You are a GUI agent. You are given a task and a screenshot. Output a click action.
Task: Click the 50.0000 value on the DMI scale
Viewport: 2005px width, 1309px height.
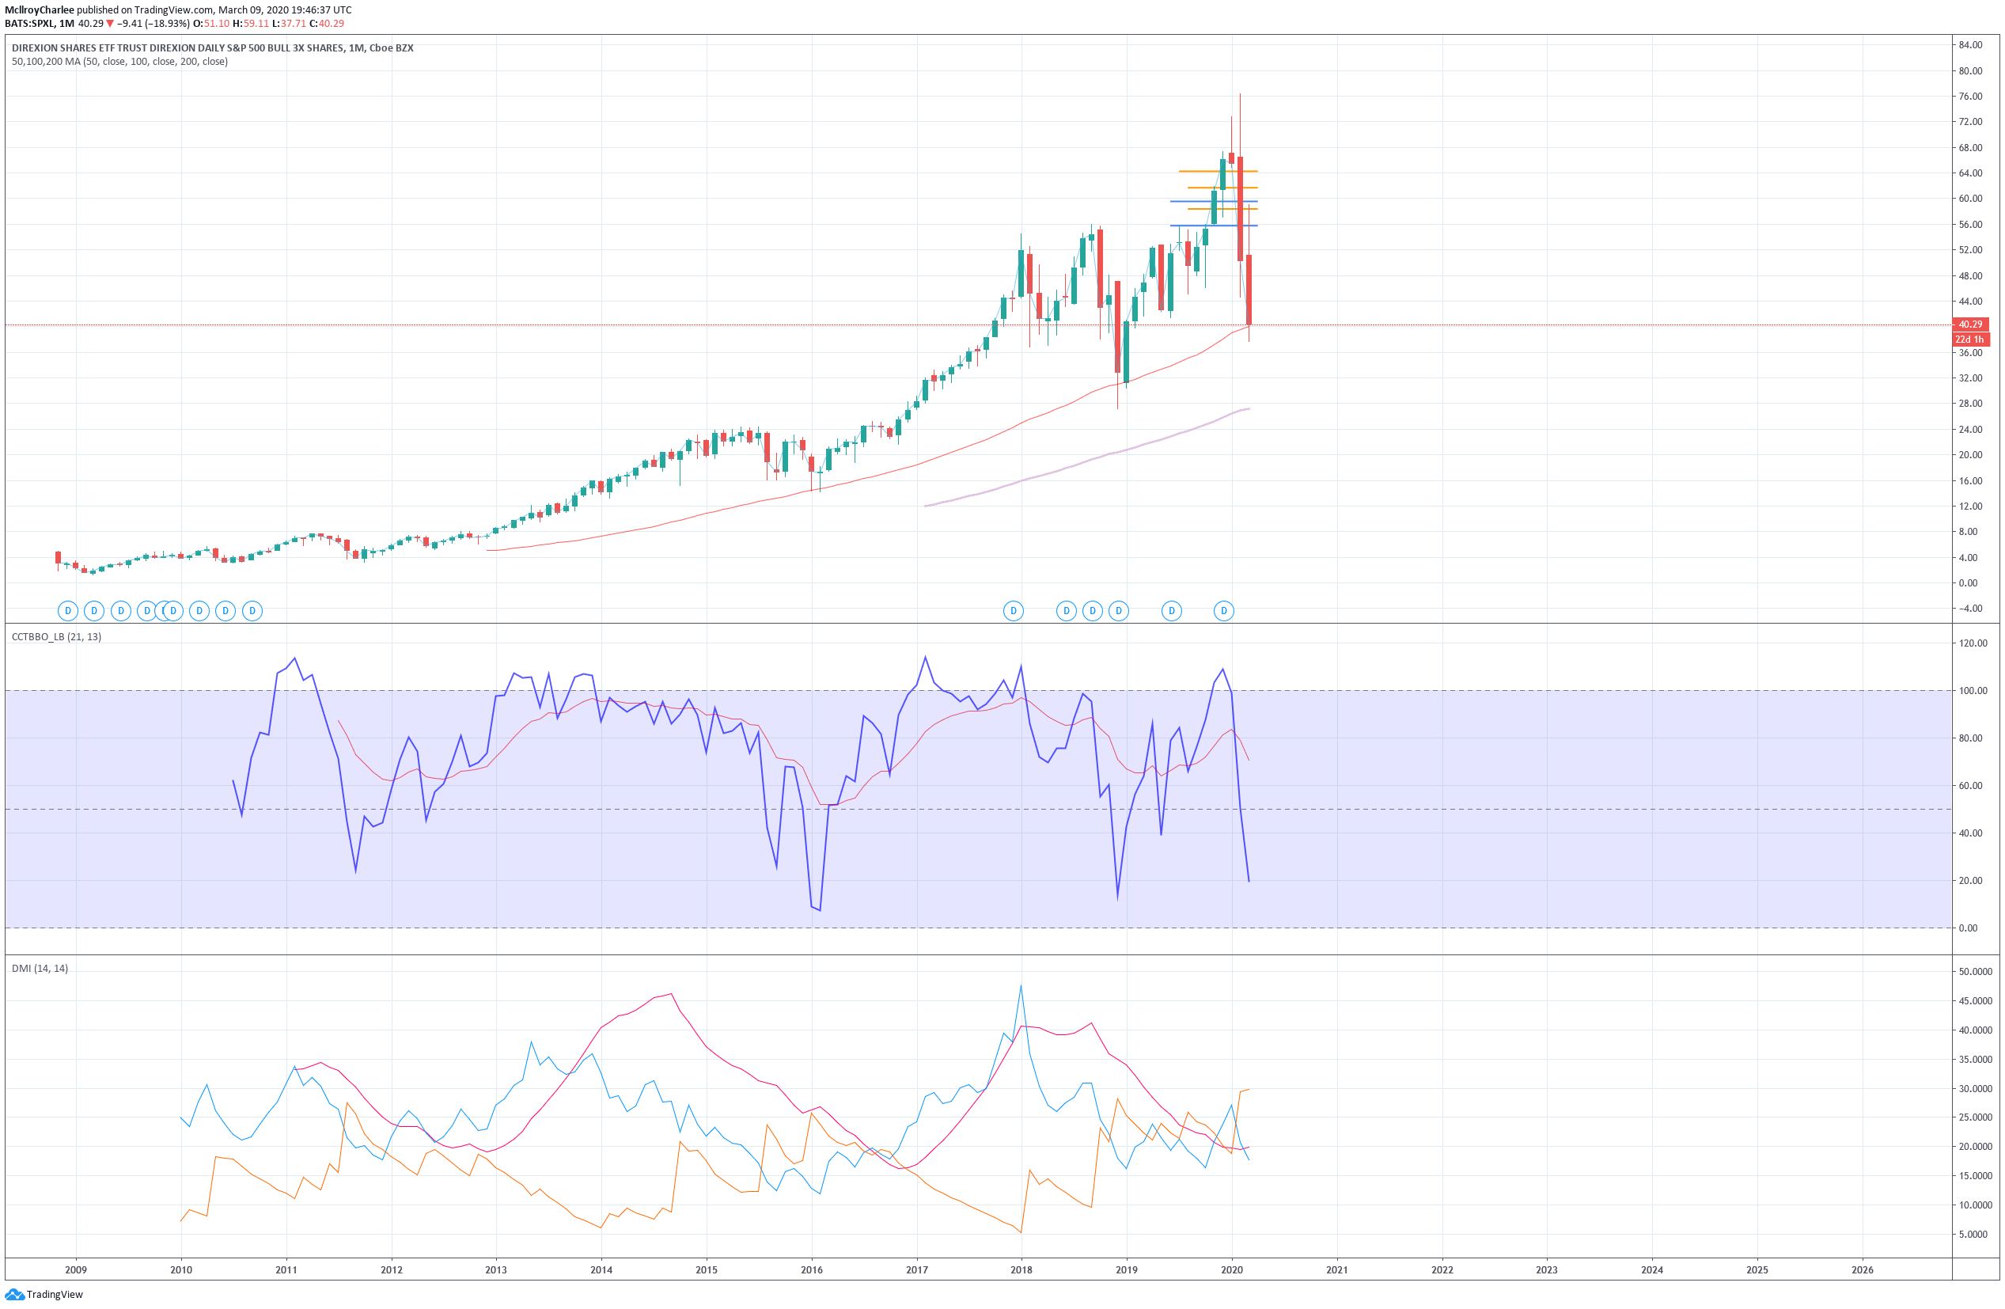coord(1976,971)
